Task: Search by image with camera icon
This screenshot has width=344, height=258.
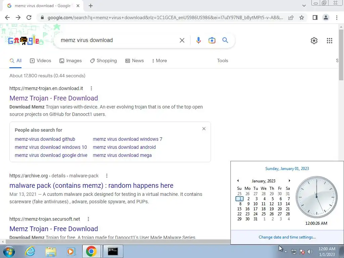Action: click(x=212, y=40)
